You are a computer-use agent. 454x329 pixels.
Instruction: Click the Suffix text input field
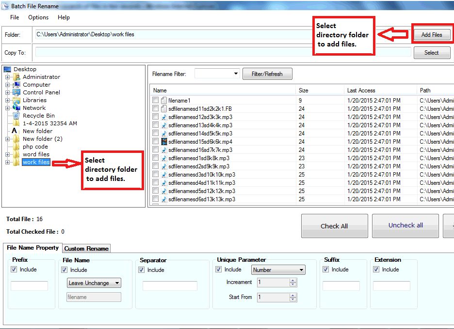pyautogui.click(x=341, y=286)
